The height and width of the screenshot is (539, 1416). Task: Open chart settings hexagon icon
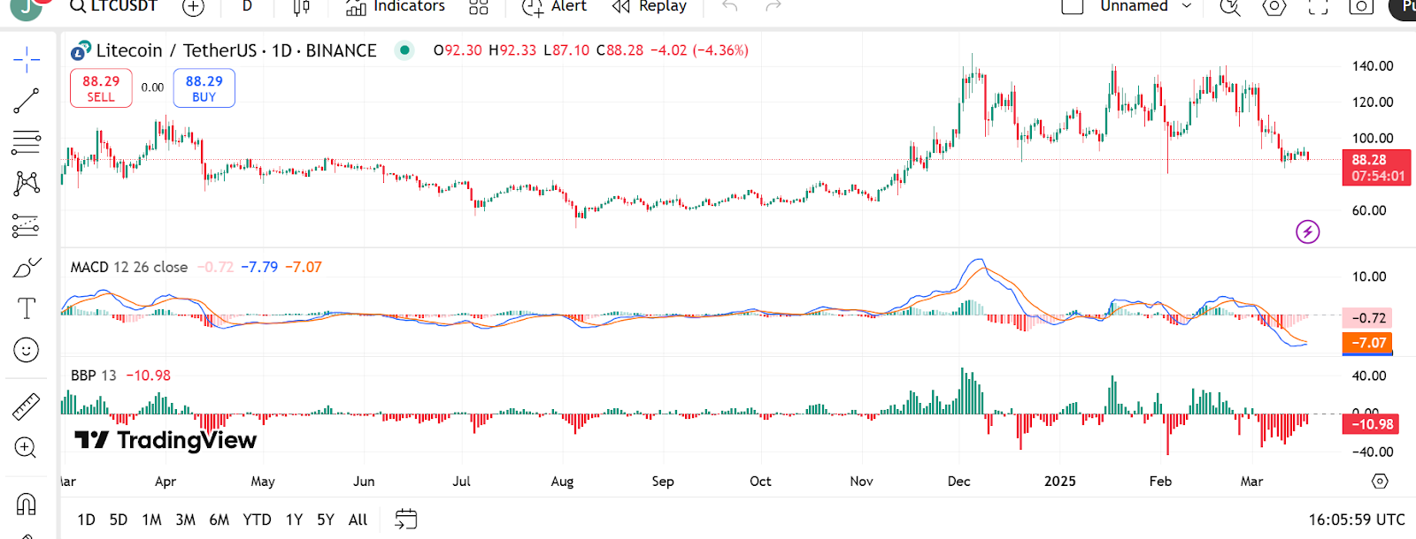point(1274,7)
